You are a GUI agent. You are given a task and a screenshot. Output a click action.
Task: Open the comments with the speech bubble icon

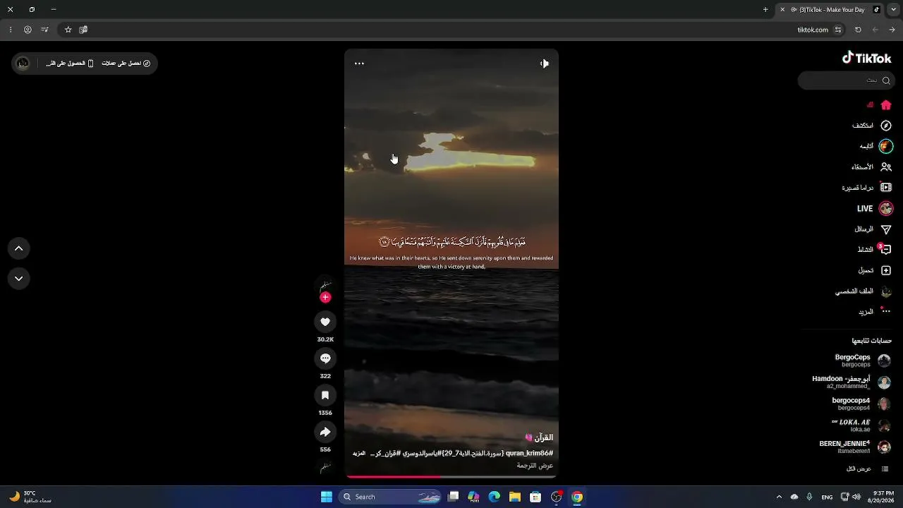click(x=325, y=358)
